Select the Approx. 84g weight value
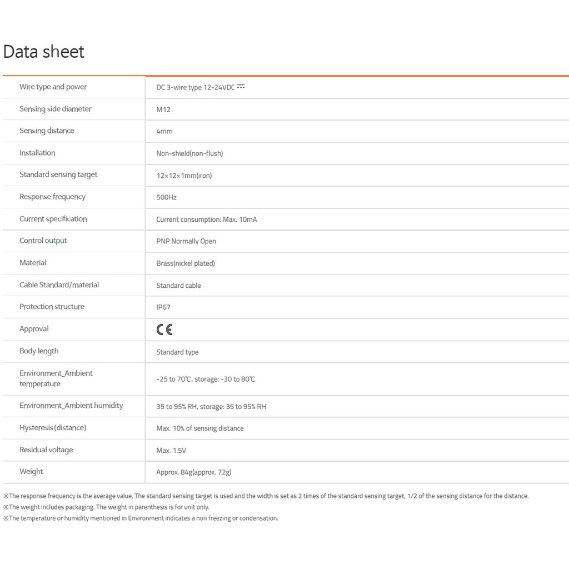Viewport: 569px width, 569px height. (194, 472)
